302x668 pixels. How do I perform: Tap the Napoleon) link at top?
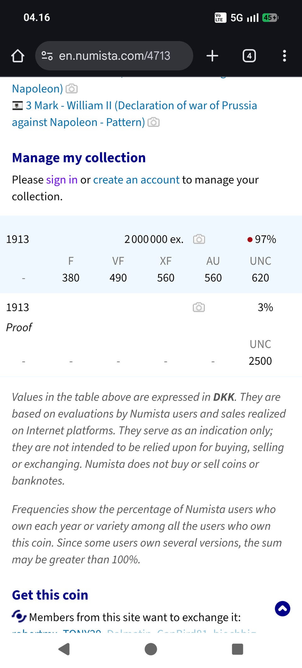pyautogui.click(x=37, y=89)
